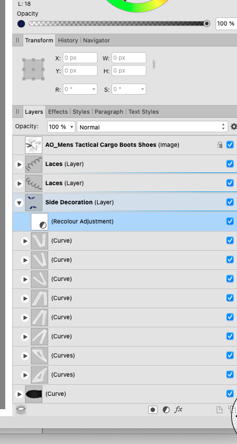Open the Adjustments half-circle icon
This screenshot has width=237, height=444.
pyautogui.click(x=166, y=409)
